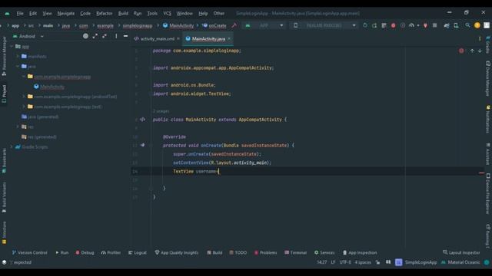
Task: Click the red error indicator in editor
Action: tap(461, 51)
